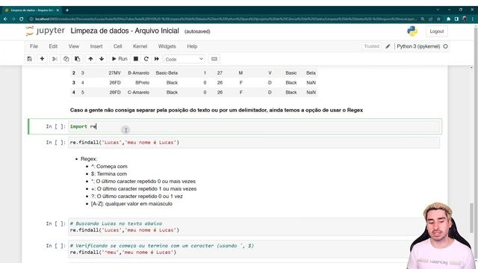478x269 pixels.
Task: Open the Kernel menu
Action: pos(140,46)
